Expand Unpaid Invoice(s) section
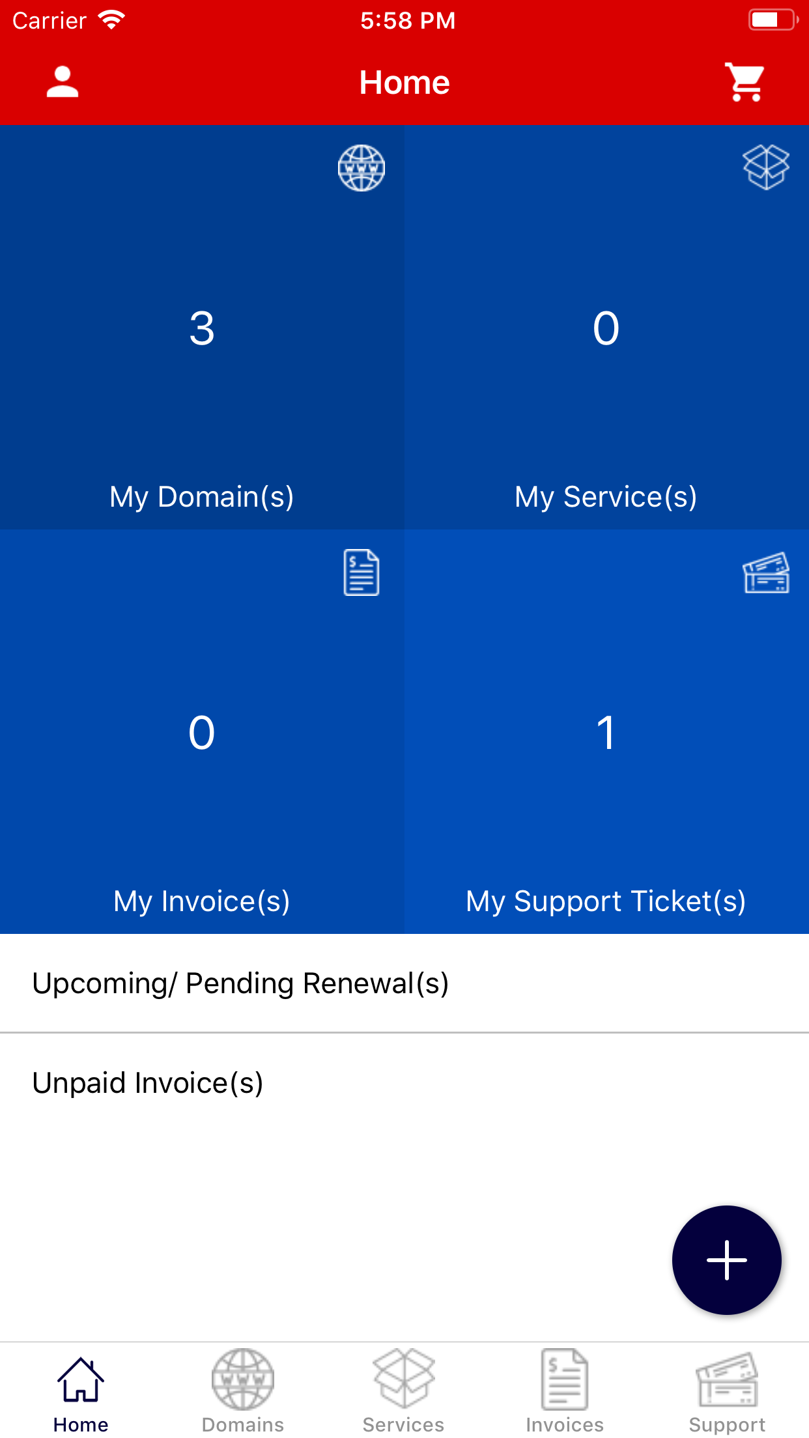809x1438 pixels. pyautogui.click(x=404, y=1083)
